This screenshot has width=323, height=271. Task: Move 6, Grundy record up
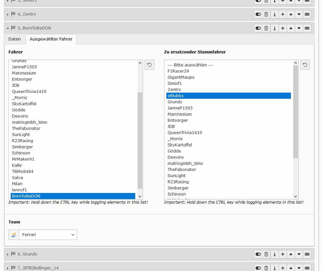point(291,254)
